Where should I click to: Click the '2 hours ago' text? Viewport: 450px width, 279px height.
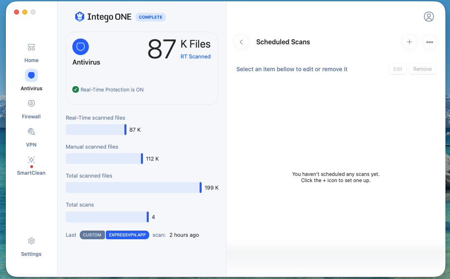point(184,235)
